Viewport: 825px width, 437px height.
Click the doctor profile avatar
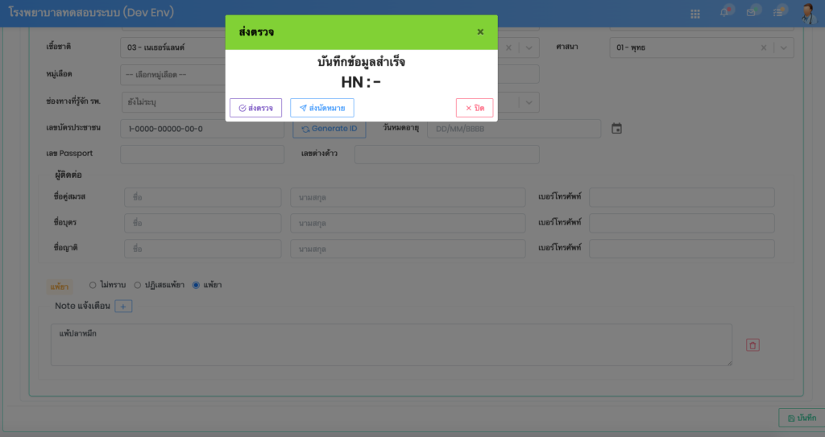807,12
